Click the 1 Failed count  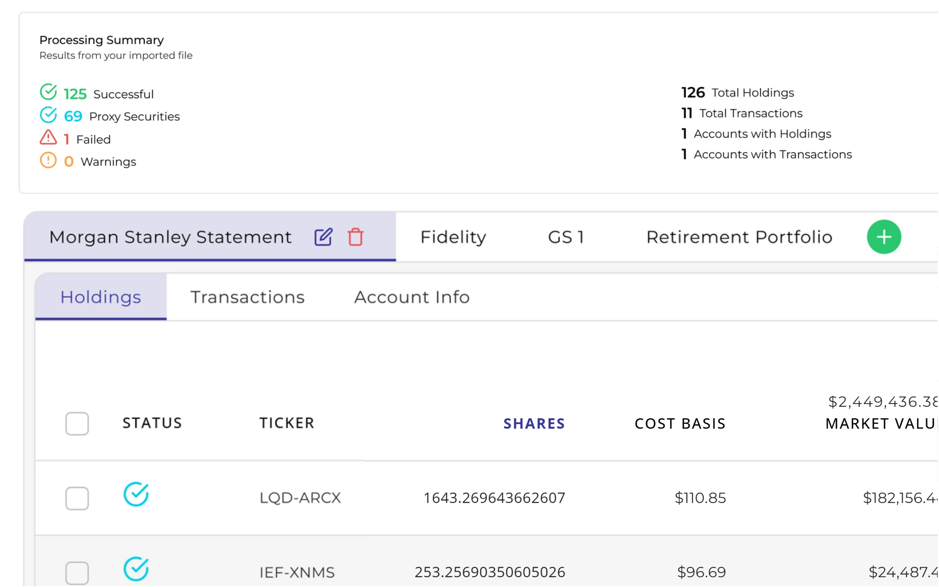tap(66, 139)
